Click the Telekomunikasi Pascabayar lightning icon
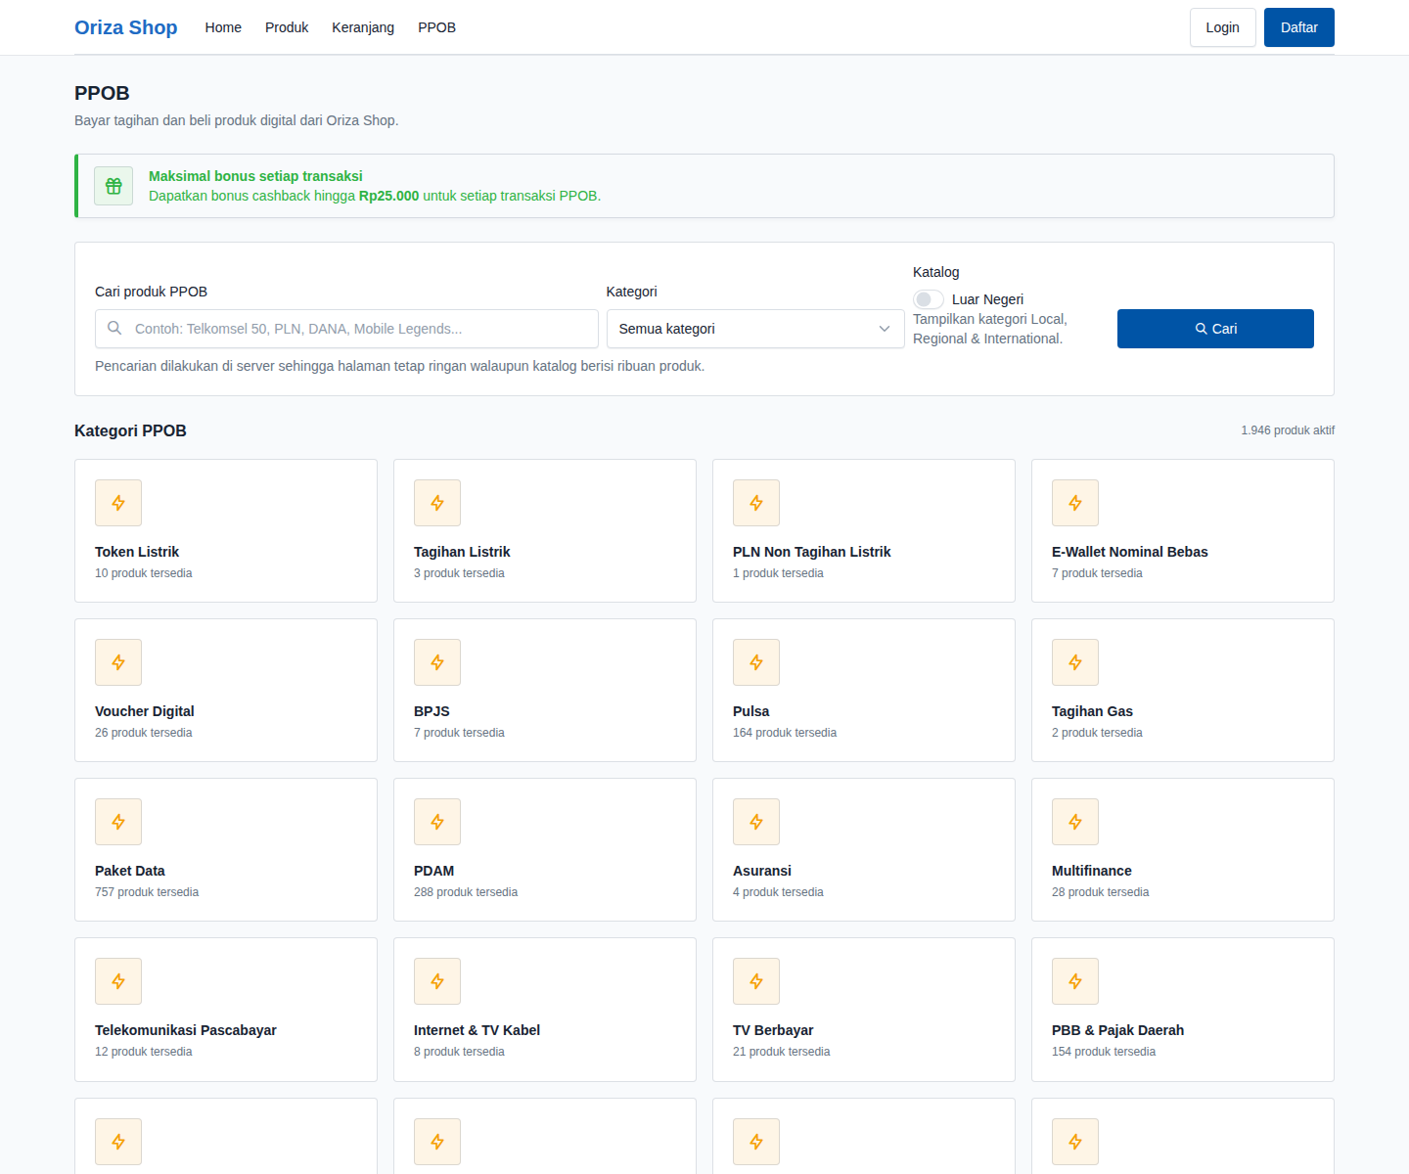 (x=118, y=981)
